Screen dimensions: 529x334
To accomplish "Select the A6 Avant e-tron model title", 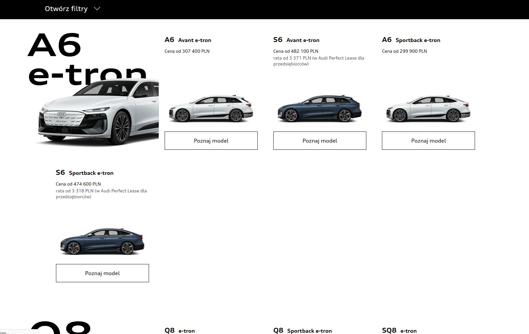I will click(x=188, y=40).
